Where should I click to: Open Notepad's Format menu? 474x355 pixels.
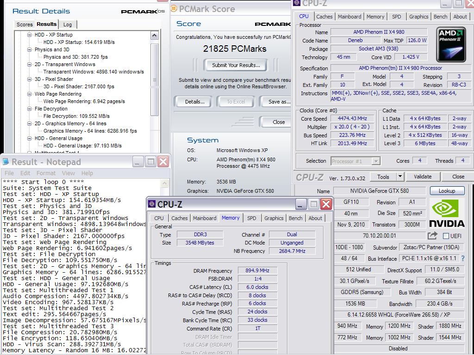46,173
